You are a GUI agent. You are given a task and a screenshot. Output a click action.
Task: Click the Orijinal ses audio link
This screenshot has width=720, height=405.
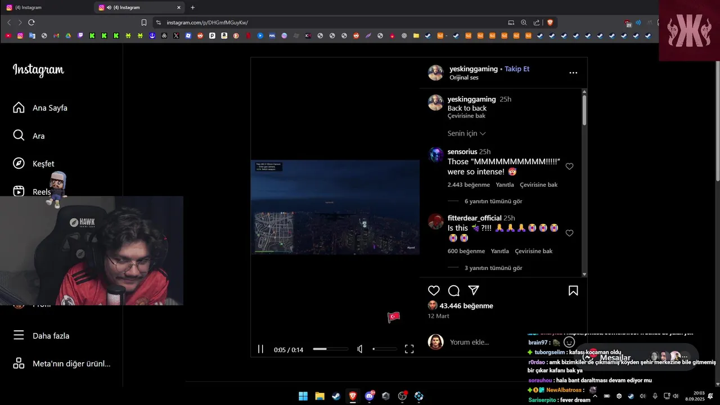pos(463,78)
